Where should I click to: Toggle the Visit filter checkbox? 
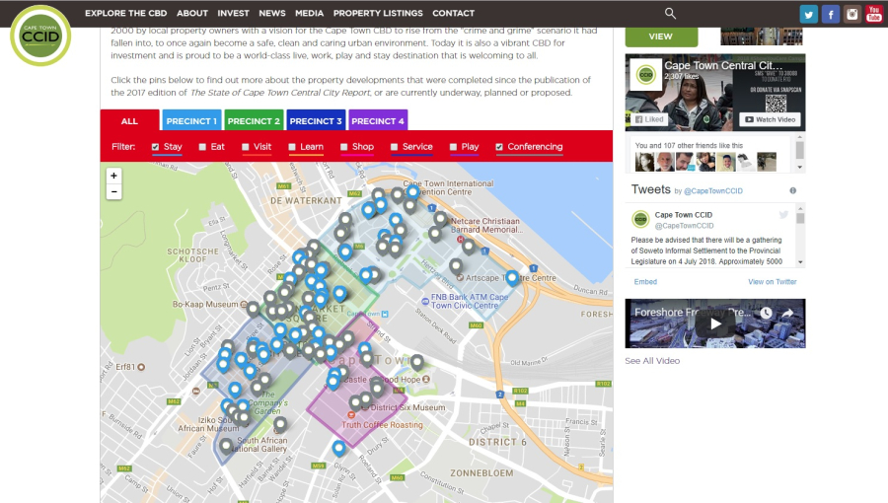pos(246,147)
